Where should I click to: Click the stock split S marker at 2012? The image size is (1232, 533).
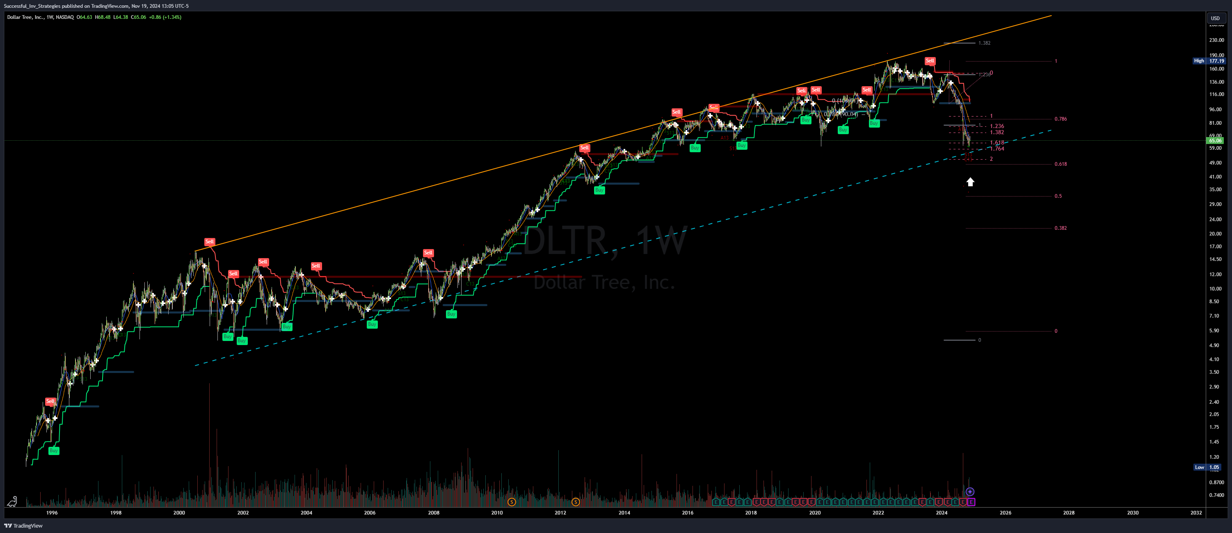point(575,502)
